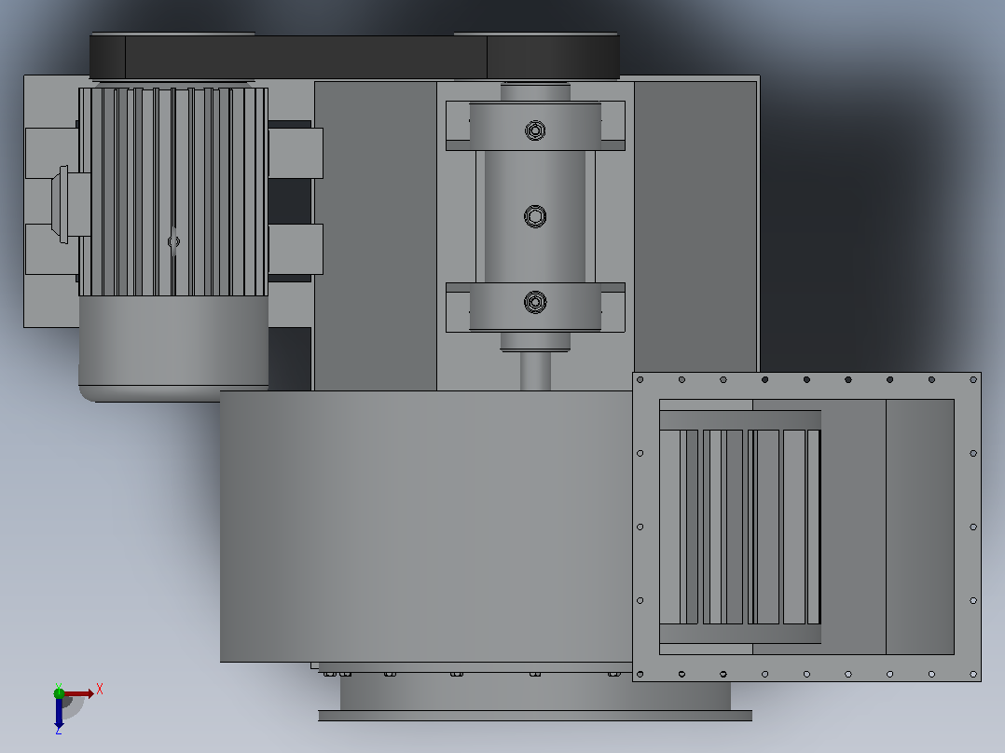Select the inlet flange plate at bottom
Image resolution: width=1005 pixels, height=753 pixels.
(535, 716)
